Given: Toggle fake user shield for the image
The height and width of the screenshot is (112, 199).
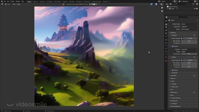Looking at the screenshot, I should [x=90, y=4].
